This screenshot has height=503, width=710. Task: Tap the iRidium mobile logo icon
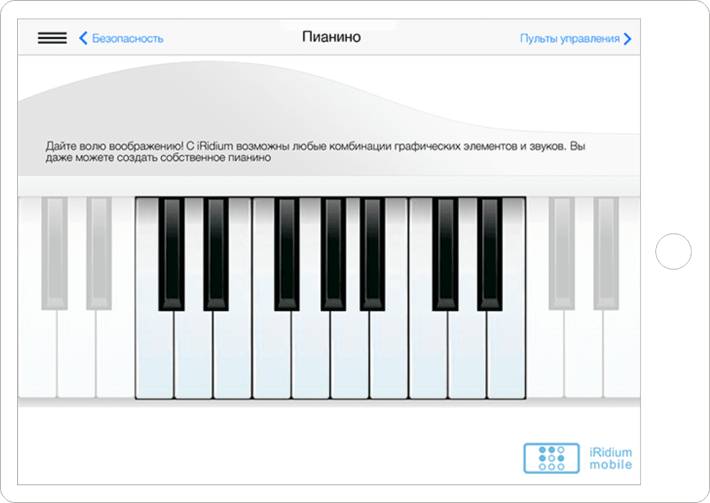coord(551,458)
